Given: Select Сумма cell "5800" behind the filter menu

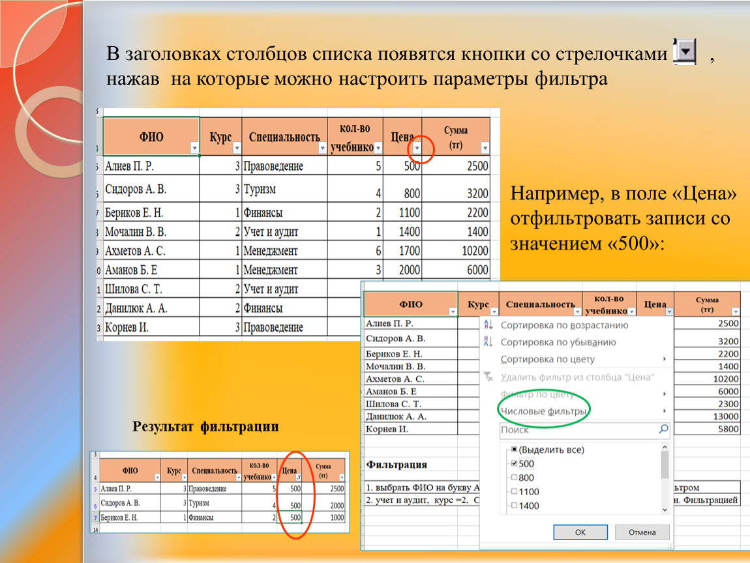Looking at the screenshot, I should pyautogui.click(x=707, y=429).
